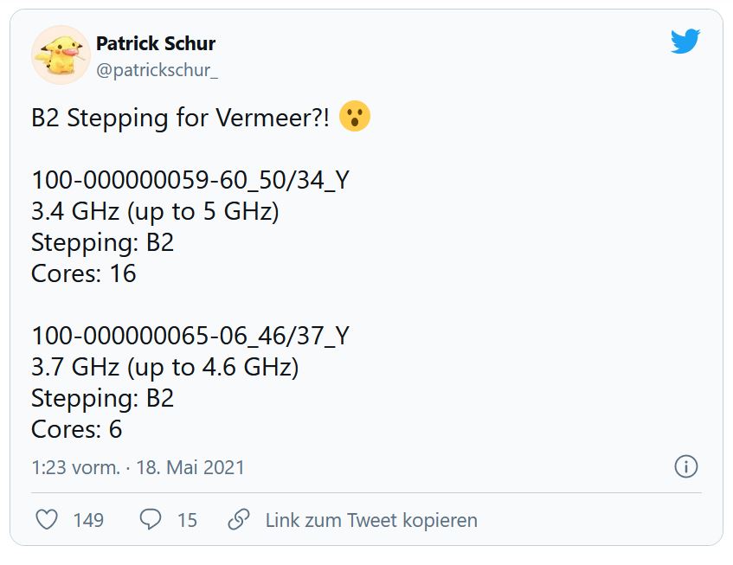
Task: Select Link zum Tweet kopieren
Action: 371,520
